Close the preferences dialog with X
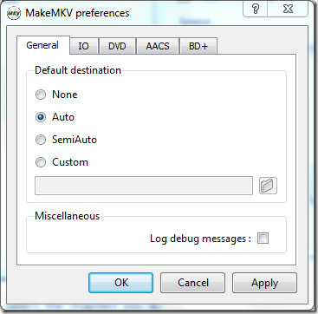Screen dimensions: 318x314 [x=288, y=10]
